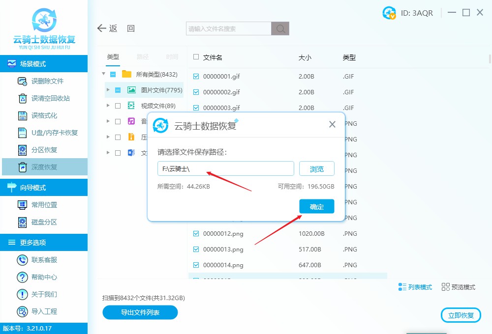Expand the compressed files tree node arrow
Viewport: 492px width, 334px height.
tap(108, 137)
